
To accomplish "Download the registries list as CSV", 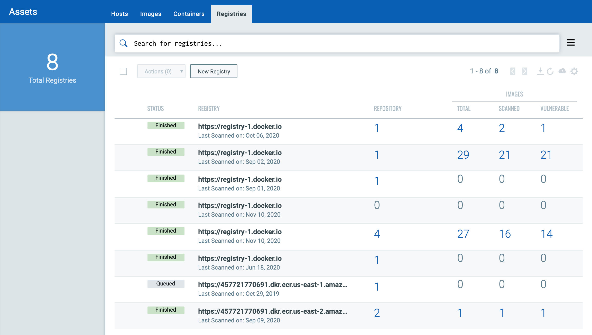I will pos(540,71).
